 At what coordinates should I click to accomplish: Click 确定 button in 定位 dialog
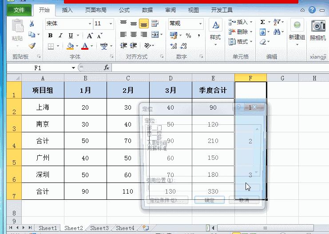210,200
